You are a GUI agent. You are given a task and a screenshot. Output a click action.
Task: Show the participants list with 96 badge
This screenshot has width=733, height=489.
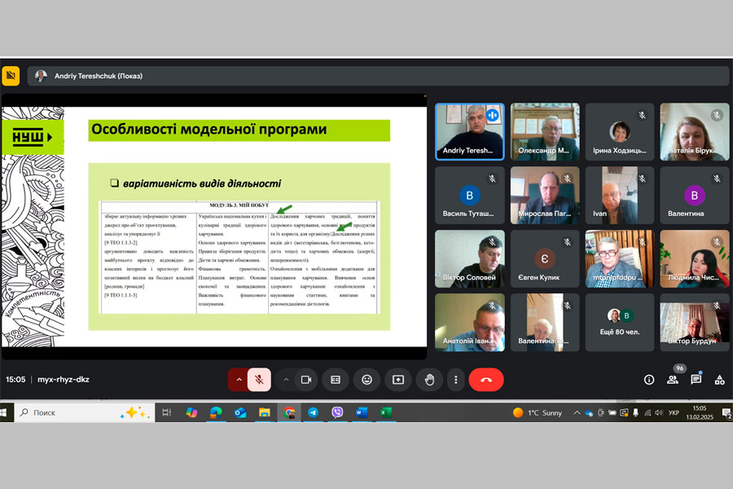pos(673,380)
